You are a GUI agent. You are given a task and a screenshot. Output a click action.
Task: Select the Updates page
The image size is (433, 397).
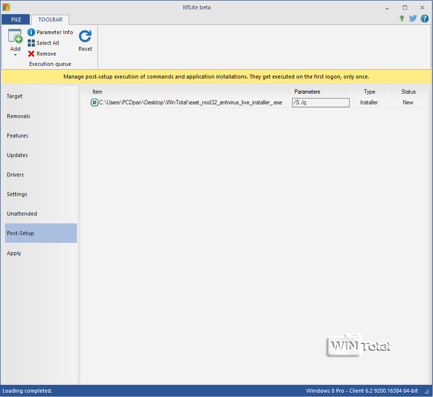coord(41,155)
